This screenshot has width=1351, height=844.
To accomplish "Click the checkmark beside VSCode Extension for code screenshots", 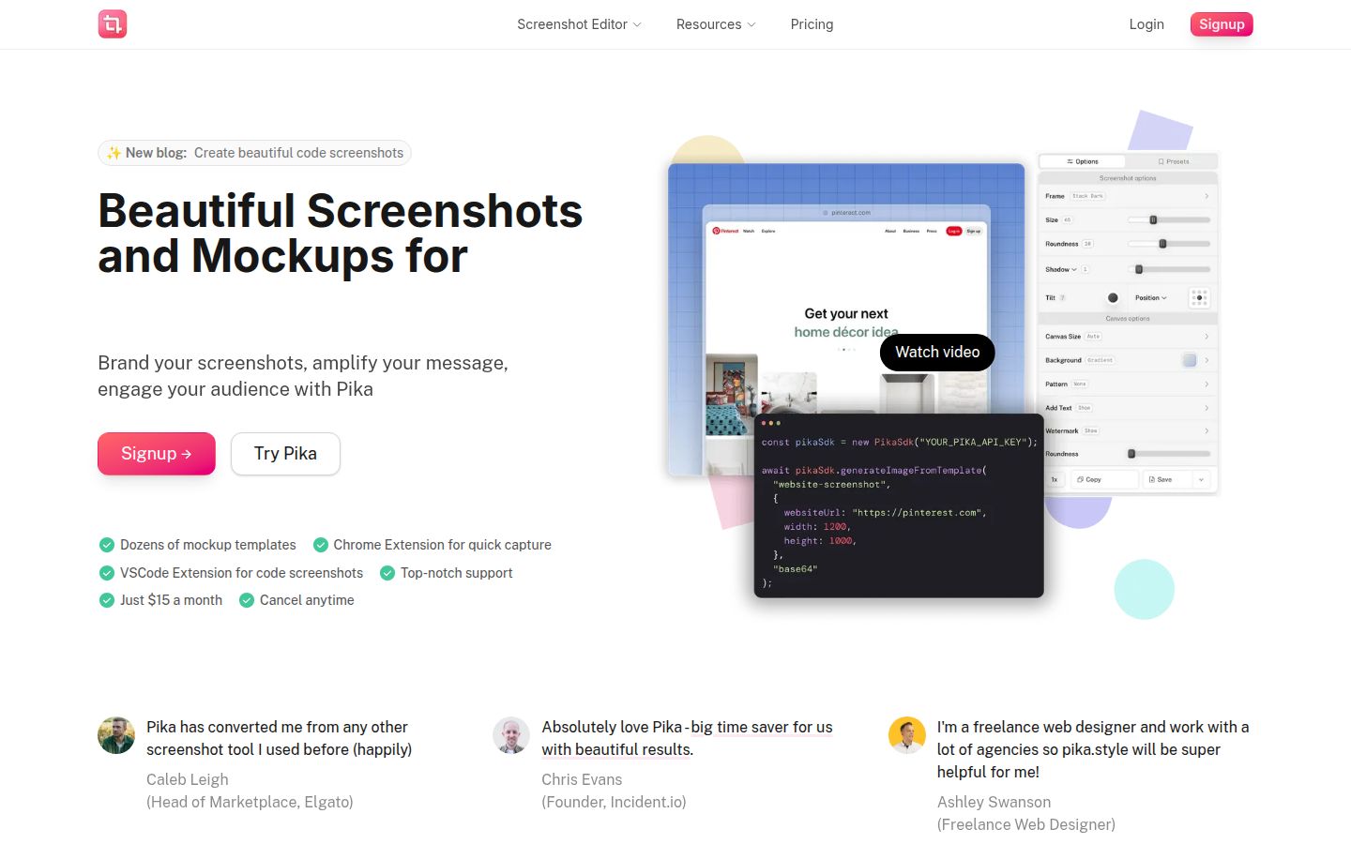I will (x=107, y=573).
